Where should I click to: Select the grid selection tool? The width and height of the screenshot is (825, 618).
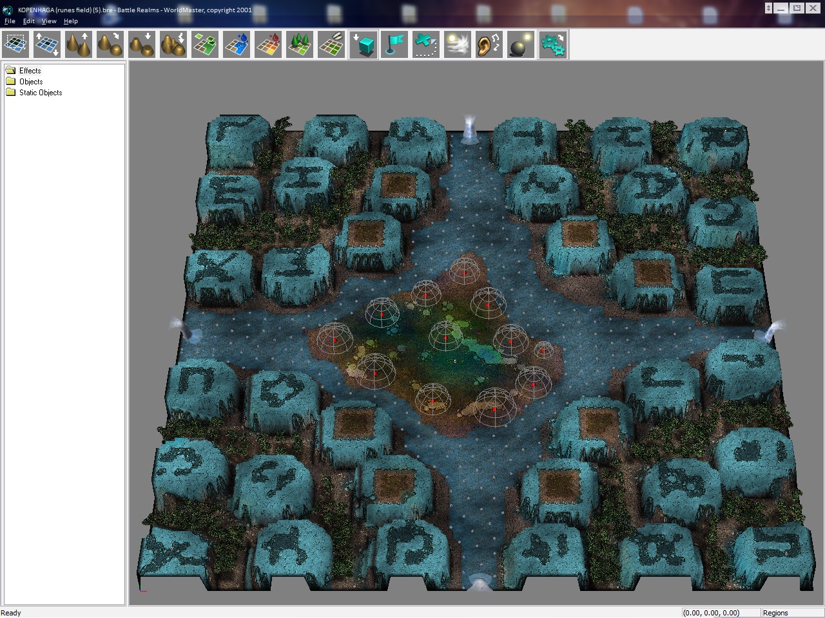(15, 45)
